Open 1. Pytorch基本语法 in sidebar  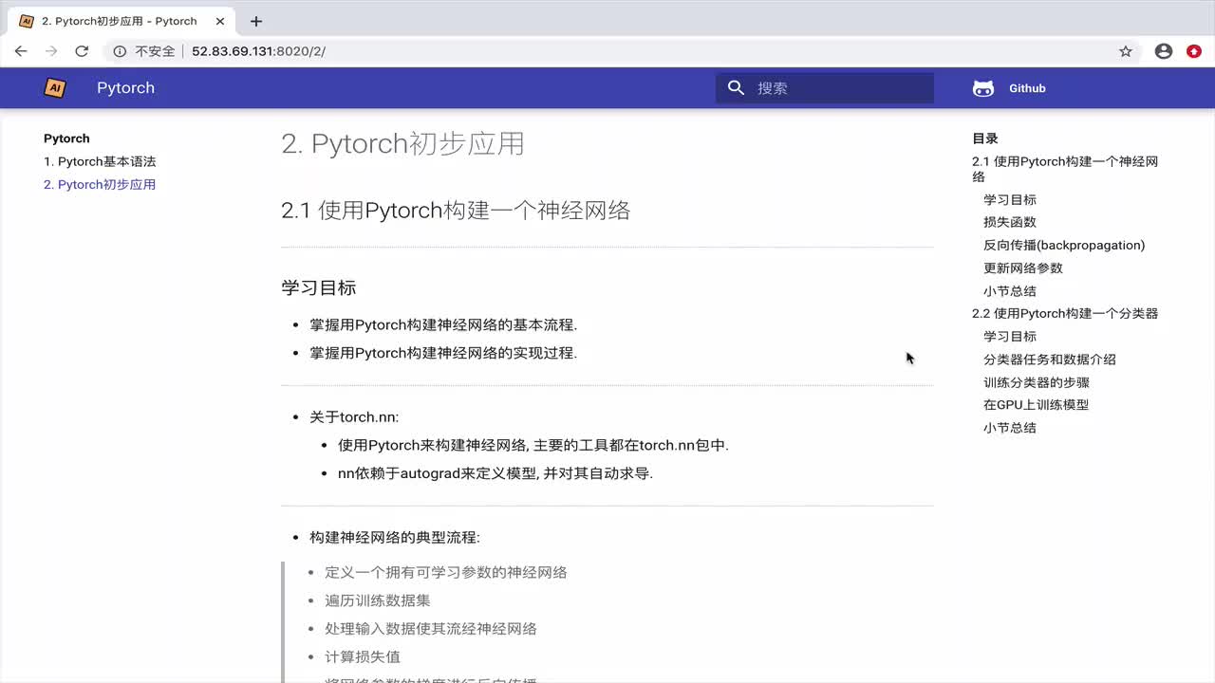pos(100,161)
